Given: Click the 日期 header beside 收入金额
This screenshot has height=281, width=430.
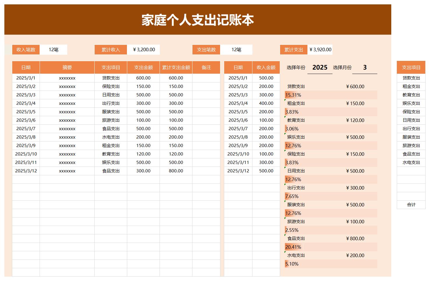Looking at the screenshot, I should point(238,67).
